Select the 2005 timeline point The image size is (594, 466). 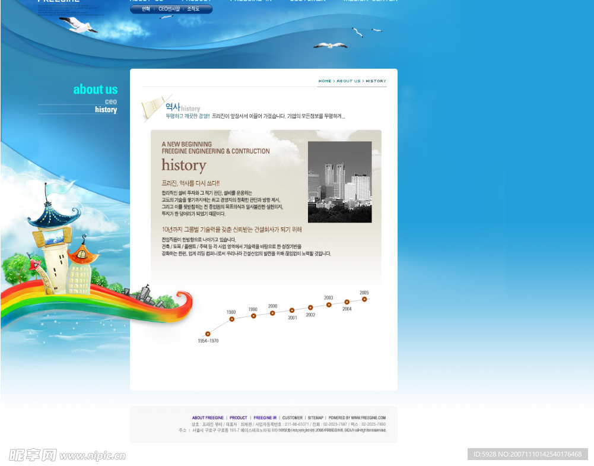pyautogui.click(x=364, y=299)
